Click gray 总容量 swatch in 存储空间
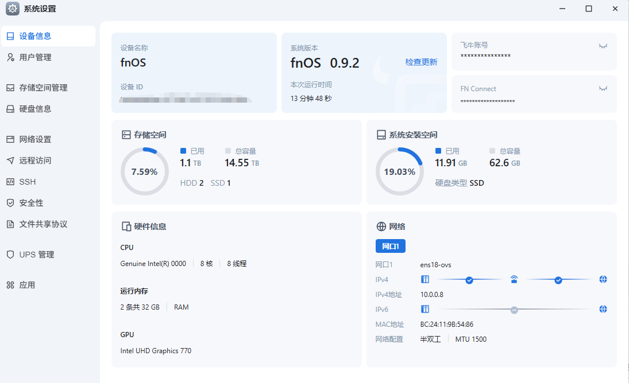Screen dimensions: 629x383 (228, 151)
